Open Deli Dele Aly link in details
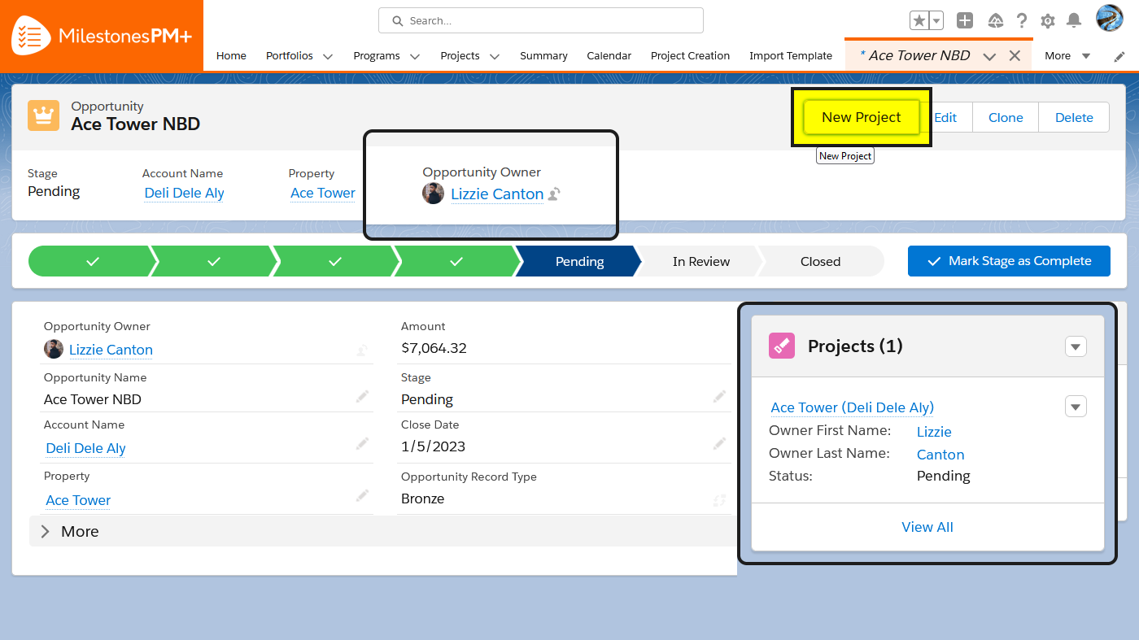 pyautogui.click(x=85, y=448)
